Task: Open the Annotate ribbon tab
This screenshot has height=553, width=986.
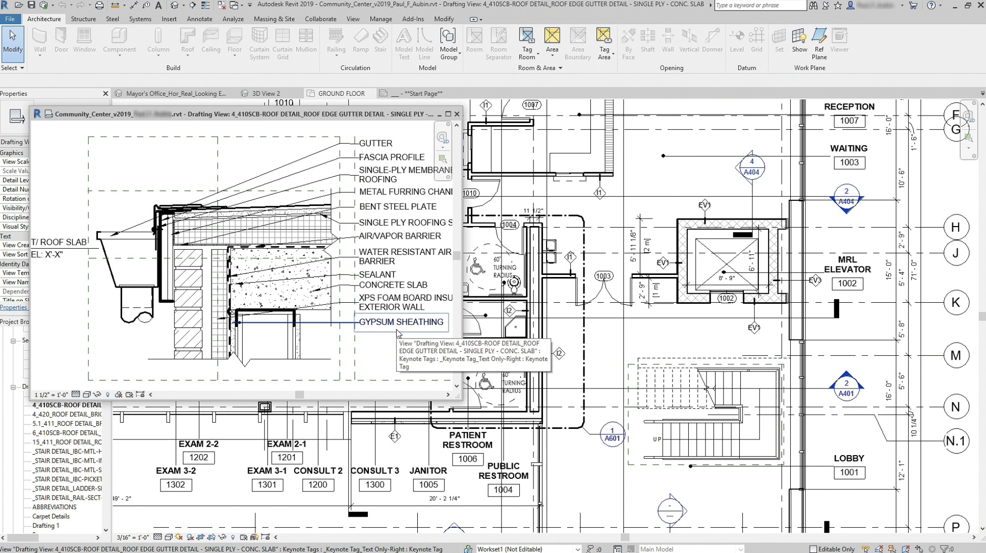Action: pos(199,19)
